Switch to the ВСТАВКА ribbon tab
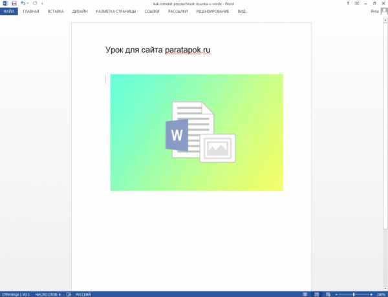Screen dimensions: 388x297 click(56, 12)
